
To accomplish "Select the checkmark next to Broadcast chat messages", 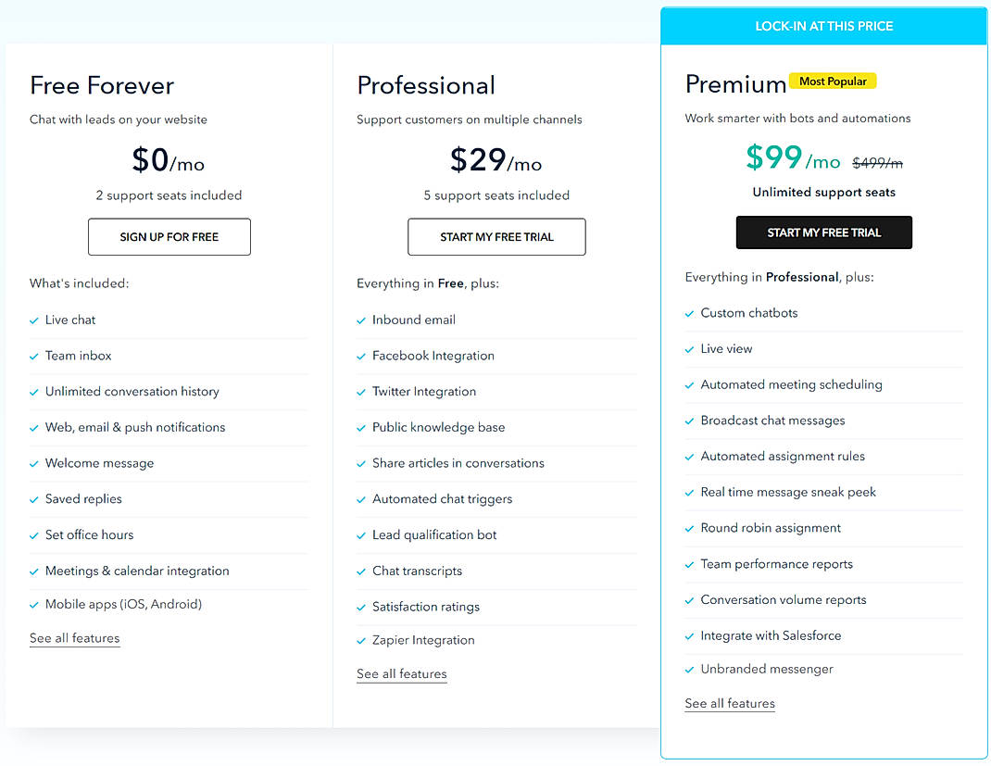I will click(x=689, y=421).
